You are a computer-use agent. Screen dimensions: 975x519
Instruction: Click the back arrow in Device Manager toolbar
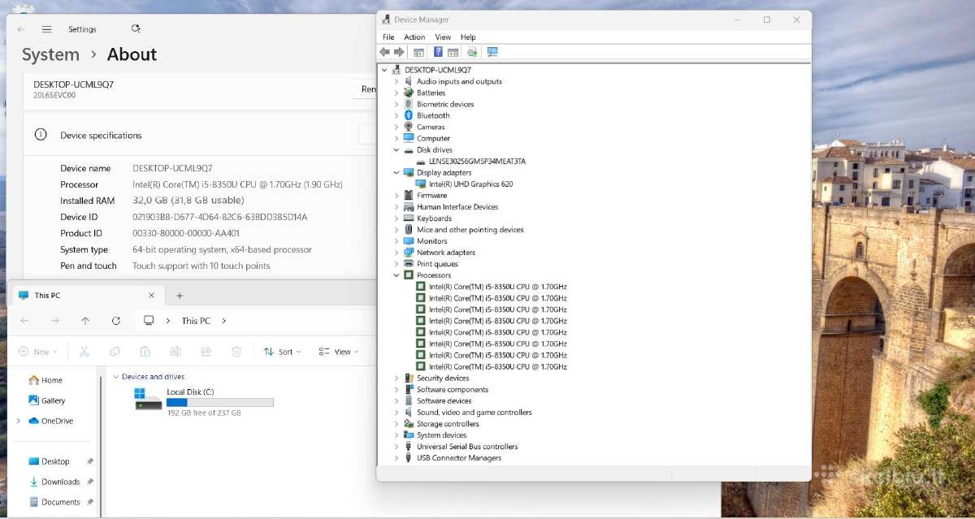click(384, 52)
